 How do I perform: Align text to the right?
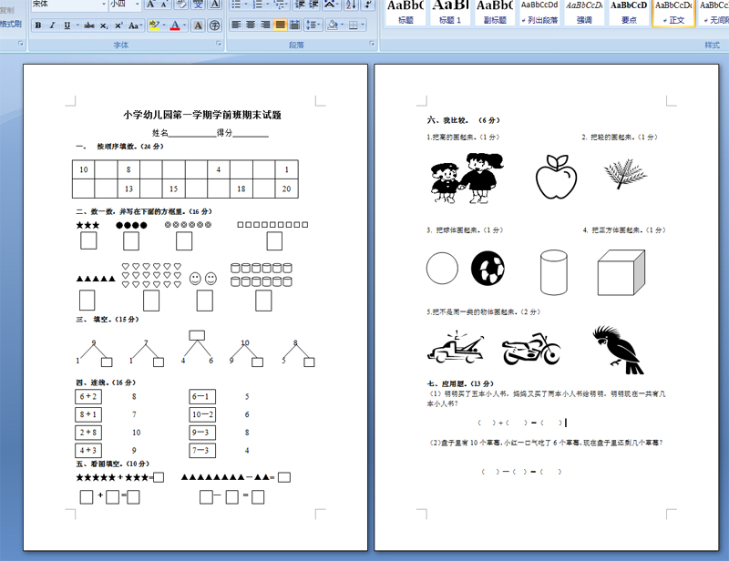pyautogui.click(x=265, y=25)
